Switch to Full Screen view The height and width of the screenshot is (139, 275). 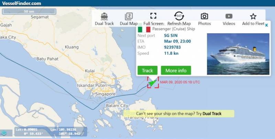pos(153,16)
